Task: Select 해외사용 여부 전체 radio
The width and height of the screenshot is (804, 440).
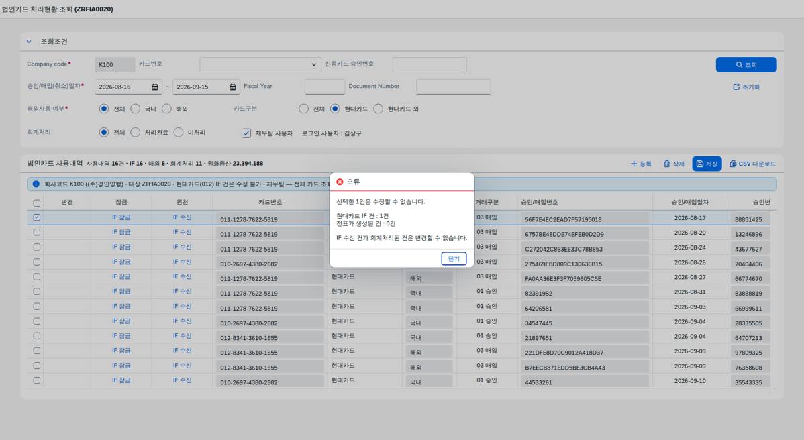Action: pyautogui.click(x=103, y=109)
